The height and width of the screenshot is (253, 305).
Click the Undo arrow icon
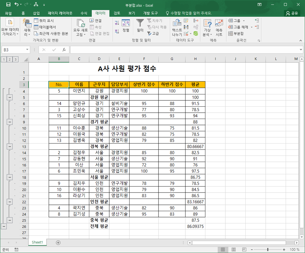pyautogui.click(x=17, y=4)
